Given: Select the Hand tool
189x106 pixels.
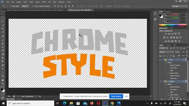Looking at the screenshot, I should (x=3, y=80).
